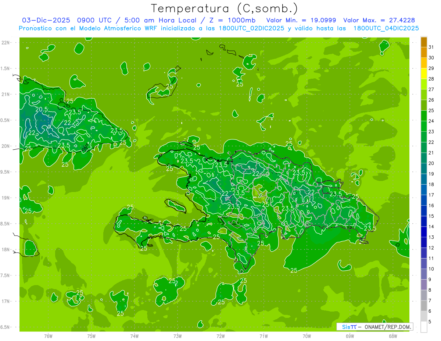Viewport: 441px width, 341px height.
Task: Click the "Valor Max. = 27.4228" text
Action: [379, 20]
